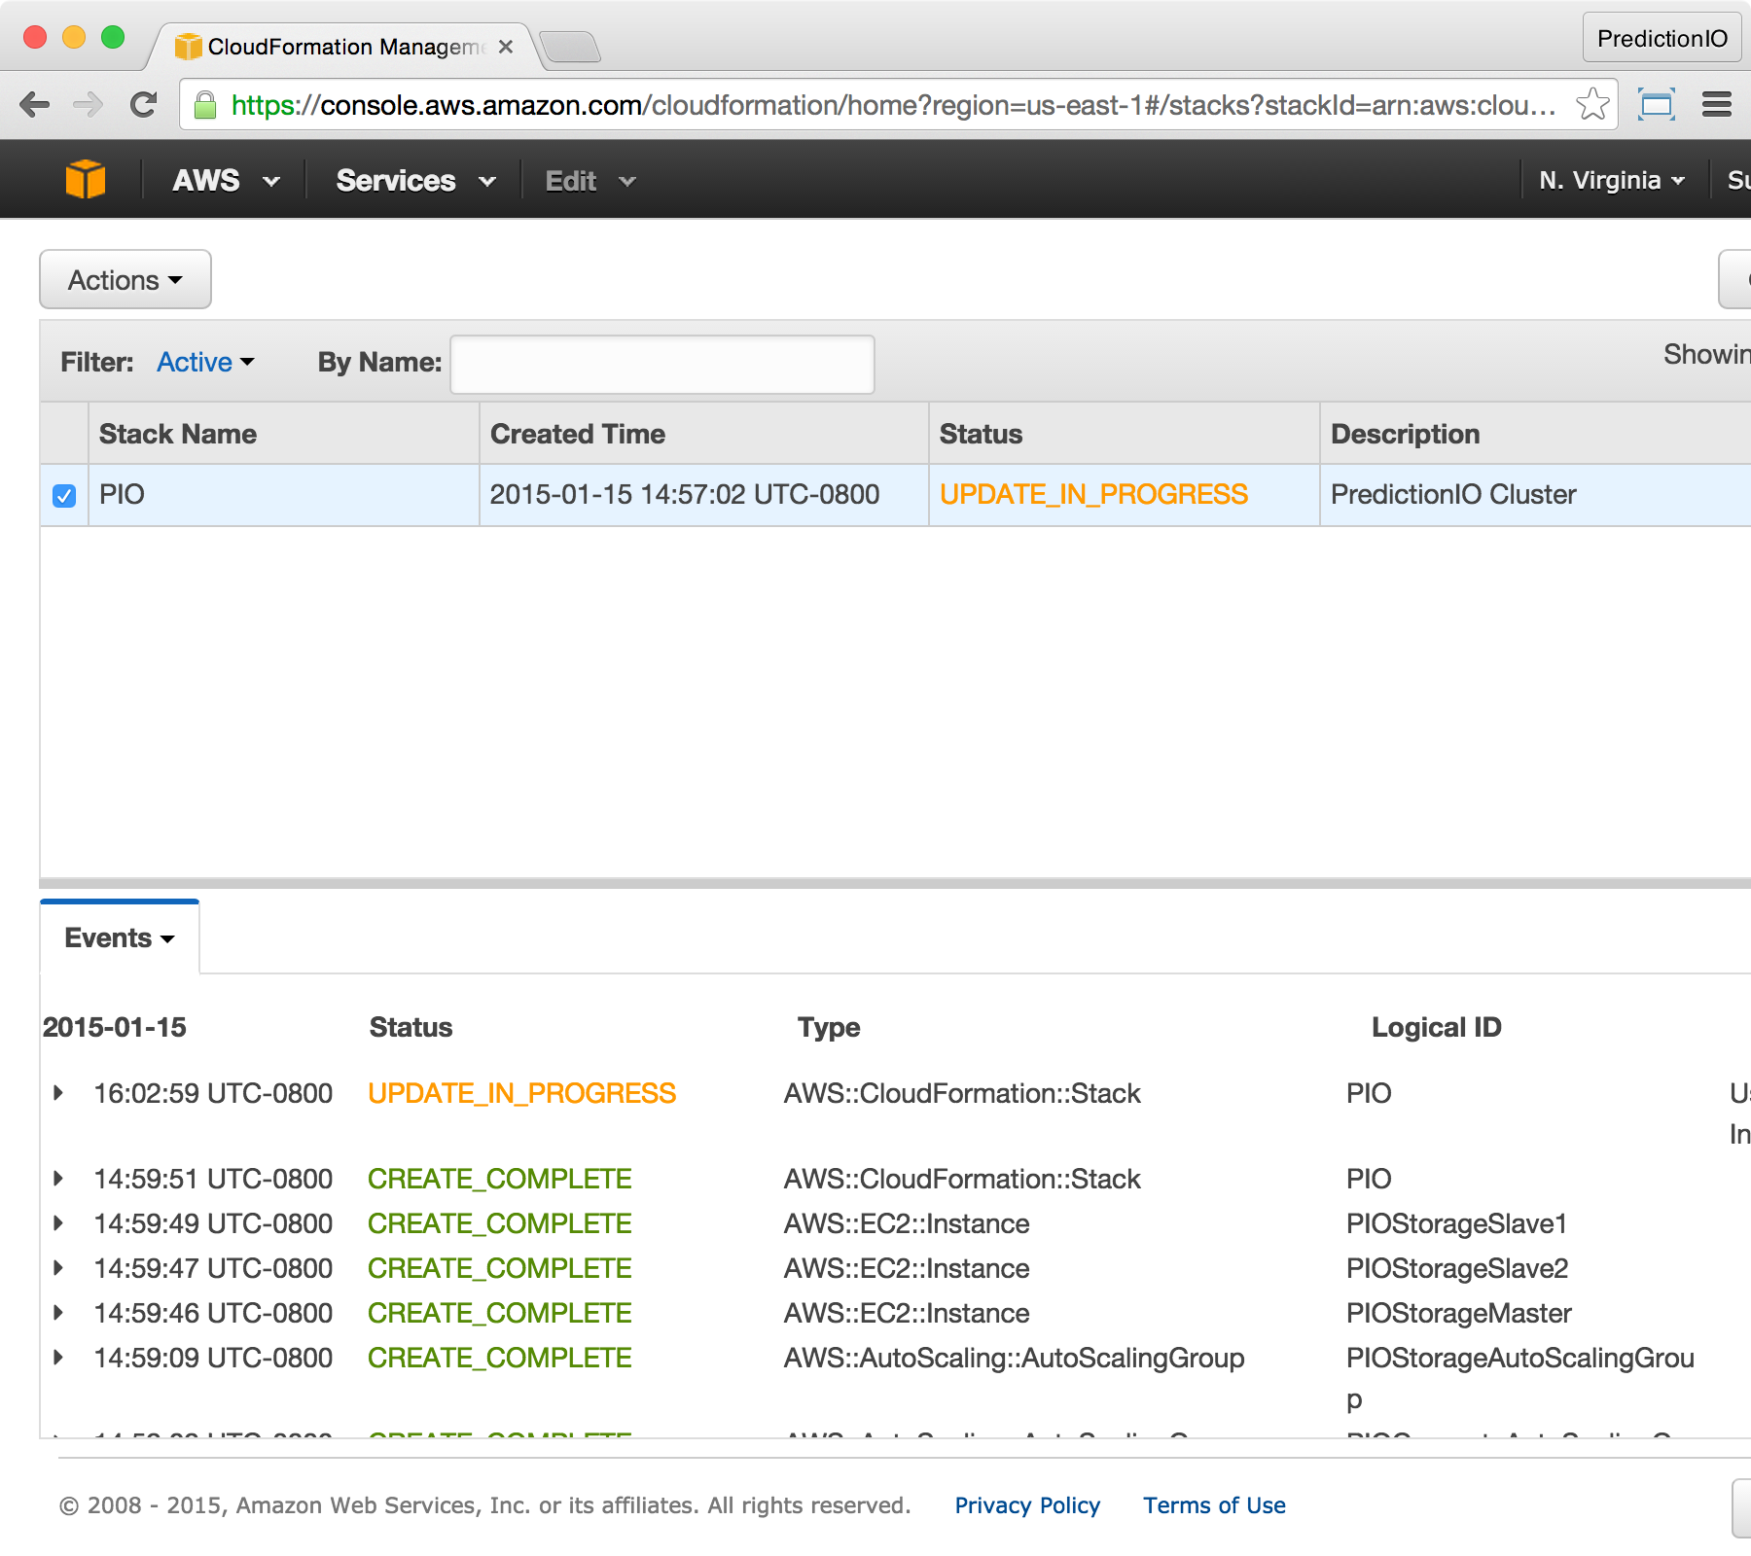Open the Services menu
Image resolution: width=1751 pixels, height=1556 pixels.
pyautogui.click(x=415, y=181)
